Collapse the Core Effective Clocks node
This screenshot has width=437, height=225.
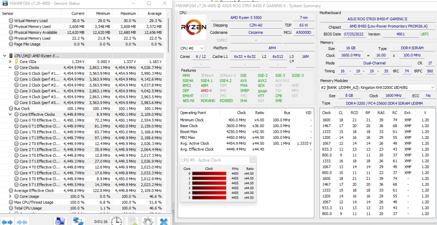(x=10, y=114)
